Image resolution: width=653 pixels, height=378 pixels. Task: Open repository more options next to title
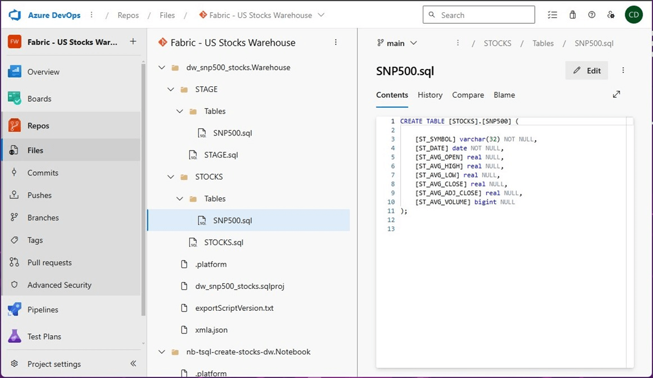click(x=336, y=42)
